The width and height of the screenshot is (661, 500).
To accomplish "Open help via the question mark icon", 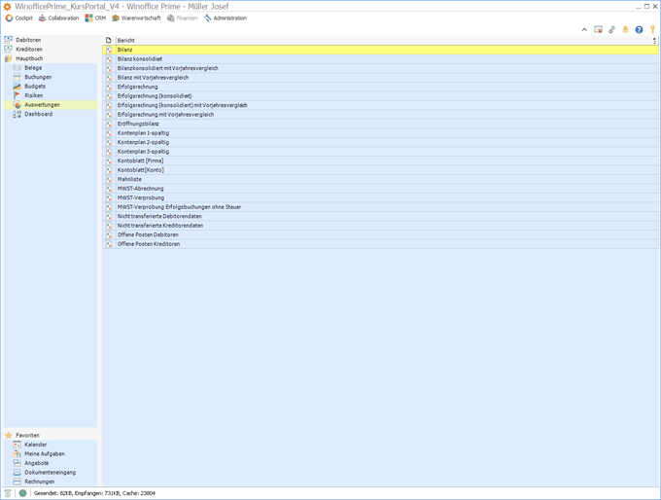I will [639, 30].
